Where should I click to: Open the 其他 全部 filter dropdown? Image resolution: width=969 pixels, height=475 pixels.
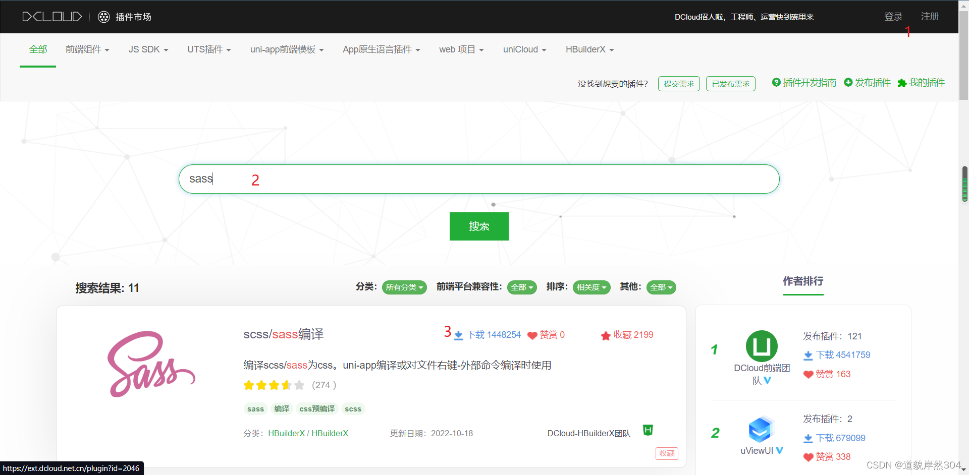click(x=661, y=287)
